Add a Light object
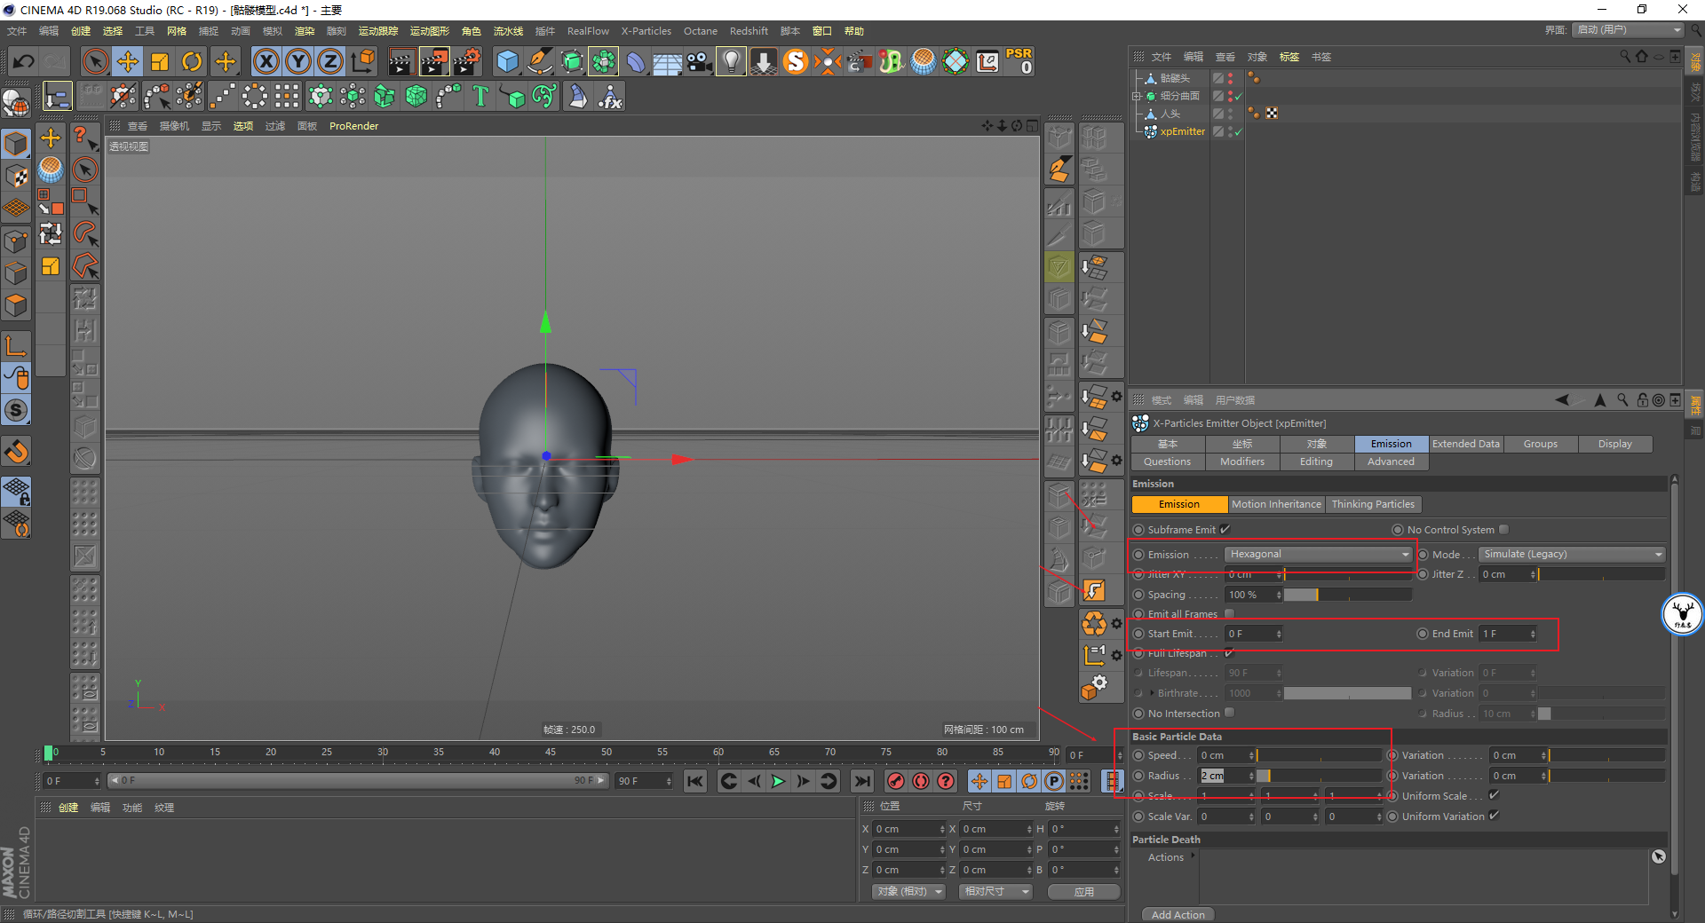This screenshot has width=1705, height=923. click(x=731, y=61)
